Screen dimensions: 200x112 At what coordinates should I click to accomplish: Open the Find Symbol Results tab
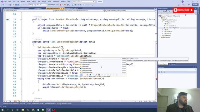coord(38,104)
